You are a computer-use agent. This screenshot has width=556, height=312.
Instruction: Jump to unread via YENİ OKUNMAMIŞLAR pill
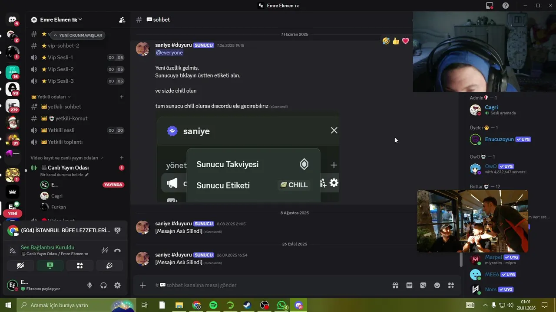(x=78, y=35)
